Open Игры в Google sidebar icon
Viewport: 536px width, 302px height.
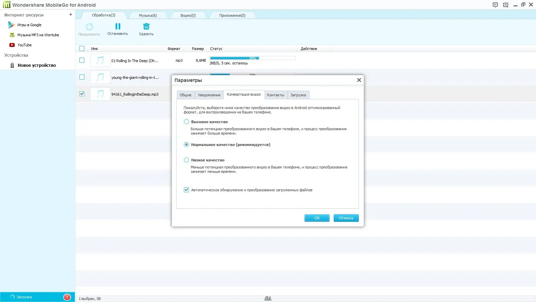(12, 25)
